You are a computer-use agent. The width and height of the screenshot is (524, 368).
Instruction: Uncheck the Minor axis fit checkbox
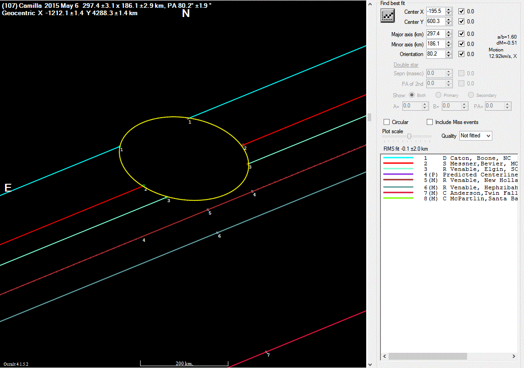[x=461, y=44]
